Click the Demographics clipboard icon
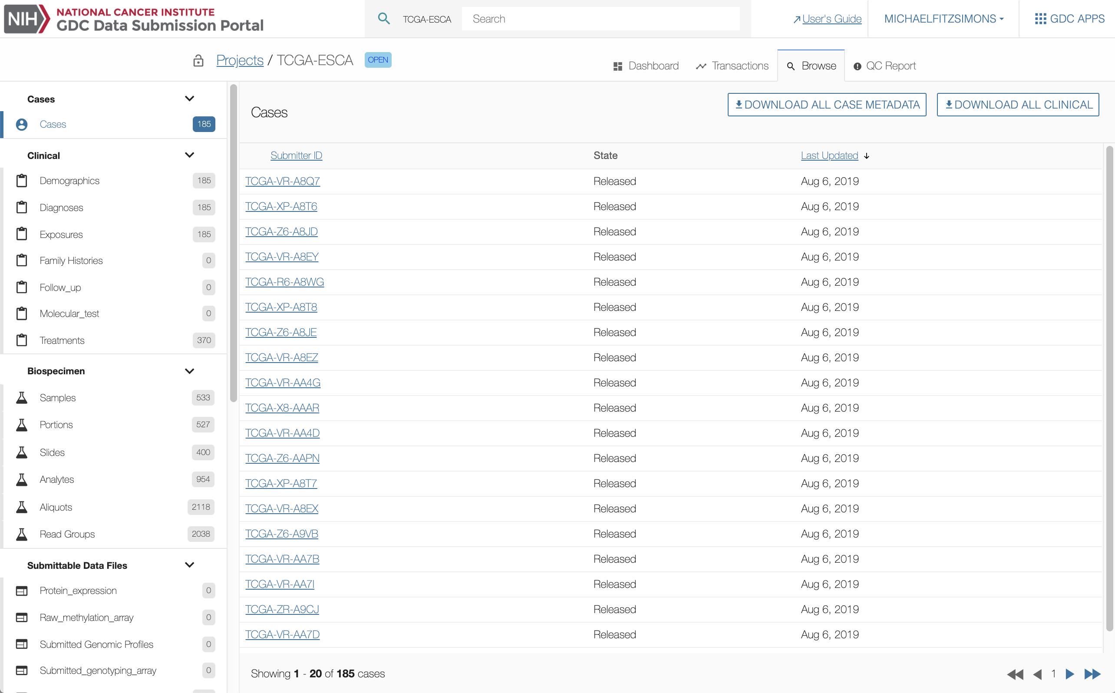The height and width of the screenshot is (693, 1115). click(22, 181)
